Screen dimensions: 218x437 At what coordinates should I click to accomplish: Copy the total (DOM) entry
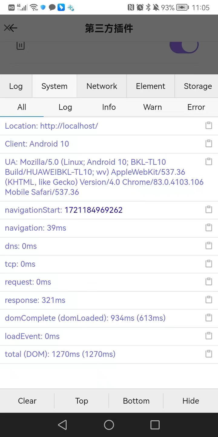(x=209, y=354)
